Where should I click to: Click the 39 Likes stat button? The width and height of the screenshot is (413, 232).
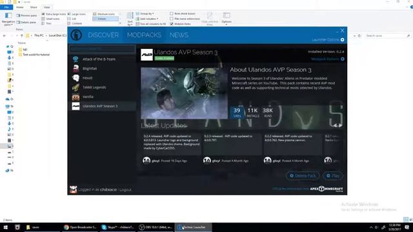pos(237,112)
